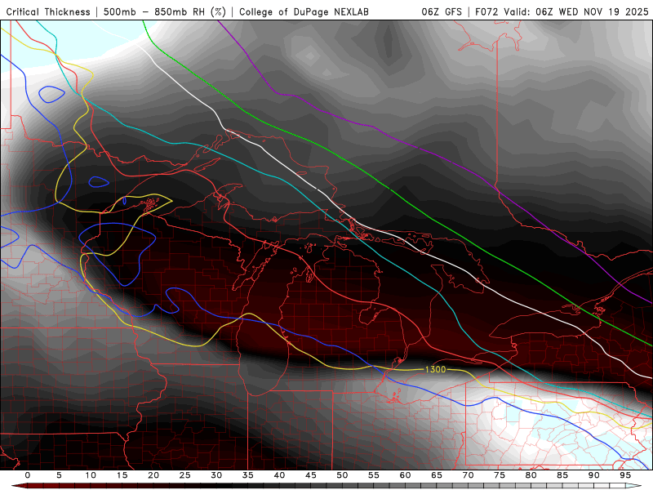Viewport: 653px width, 490px height.
Task: Click the "85" tick on color scale
Action: pos(562,475)
